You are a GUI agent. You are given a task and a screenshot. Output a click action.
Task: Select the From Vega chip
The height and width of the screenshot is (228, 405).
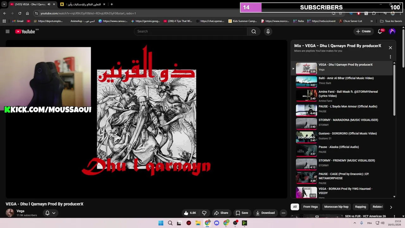pyautogui.click(x=310, y=207)
